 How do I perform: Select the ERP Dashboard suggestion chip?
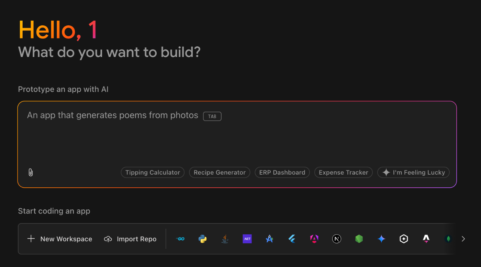point(282,172)
